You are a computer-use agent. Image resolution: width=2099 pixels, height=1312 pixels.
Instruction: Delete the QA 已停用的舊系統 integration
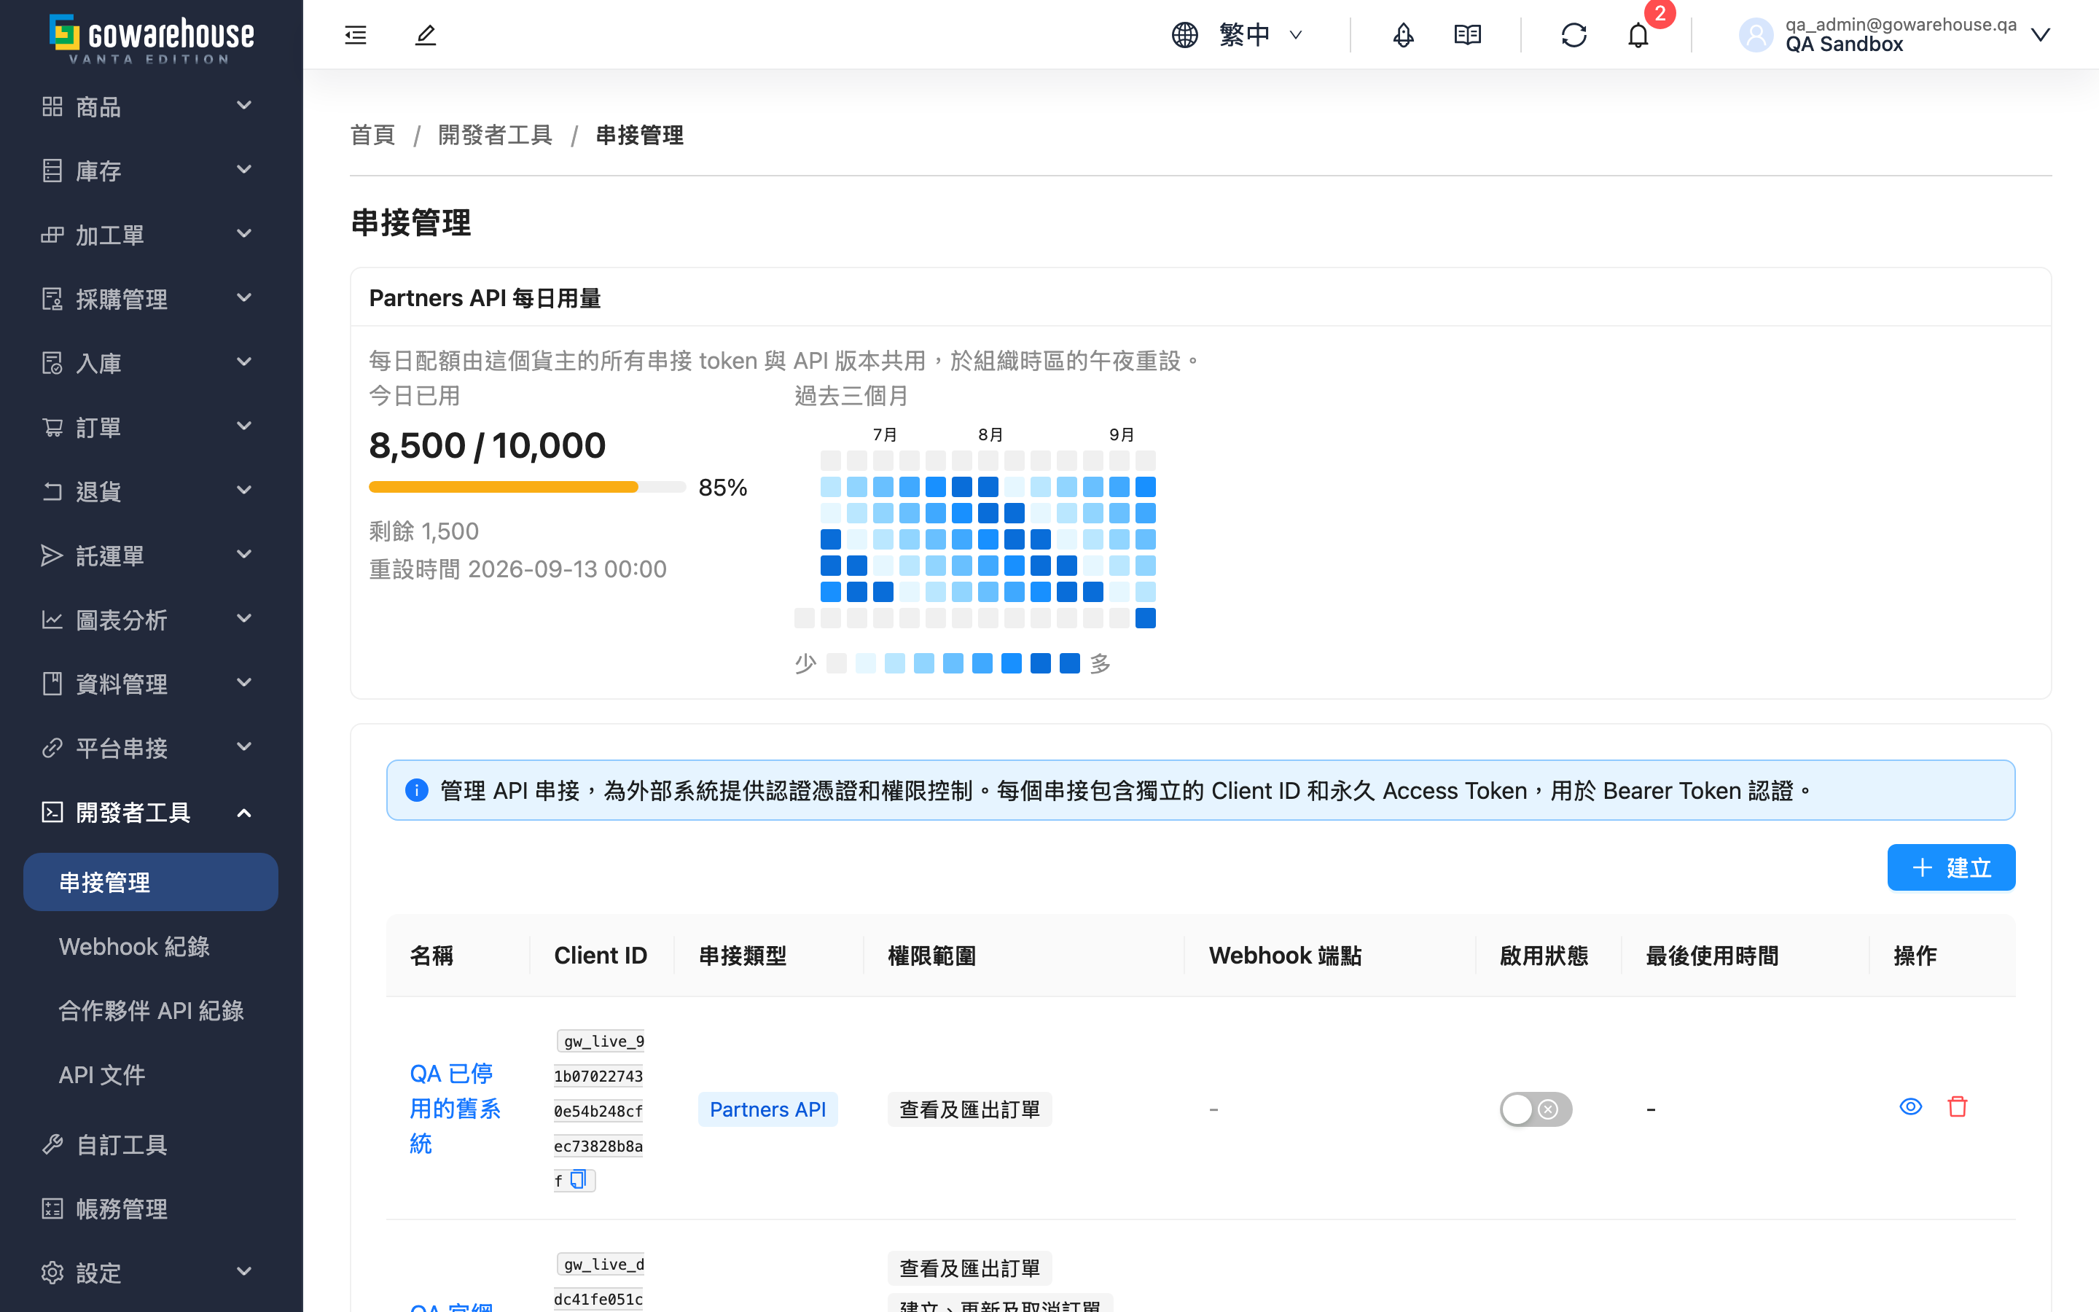[x=1958, y=1106]
